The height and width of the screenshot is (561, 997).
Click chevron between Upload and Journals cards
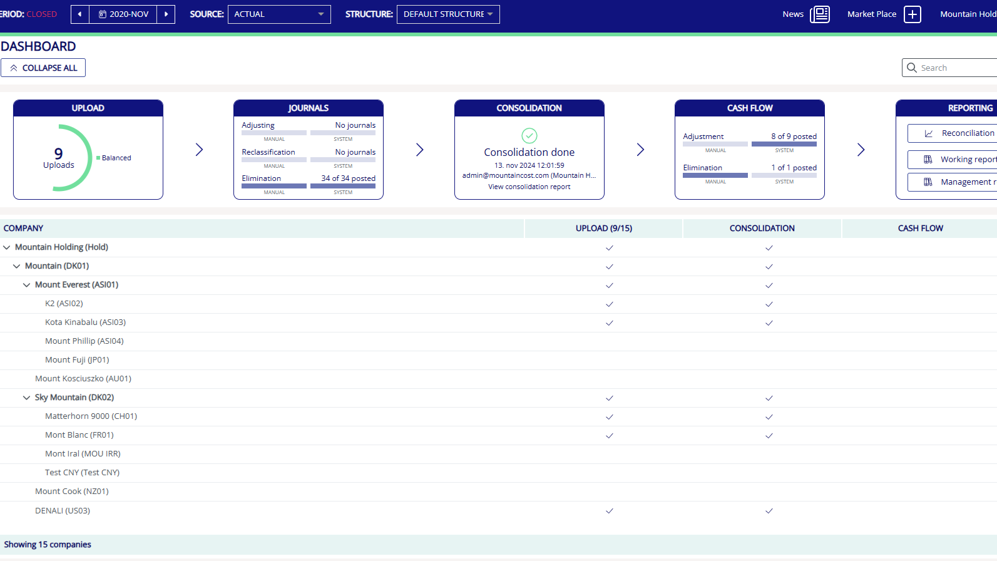pos(199,150)
